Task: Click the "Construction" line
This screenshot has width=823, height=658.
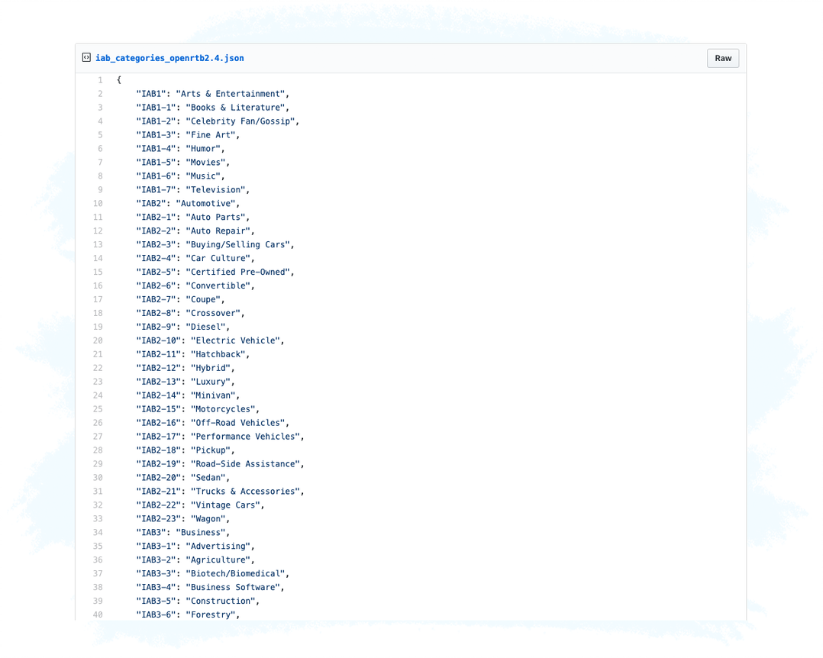Action: [x=198, y=602]
